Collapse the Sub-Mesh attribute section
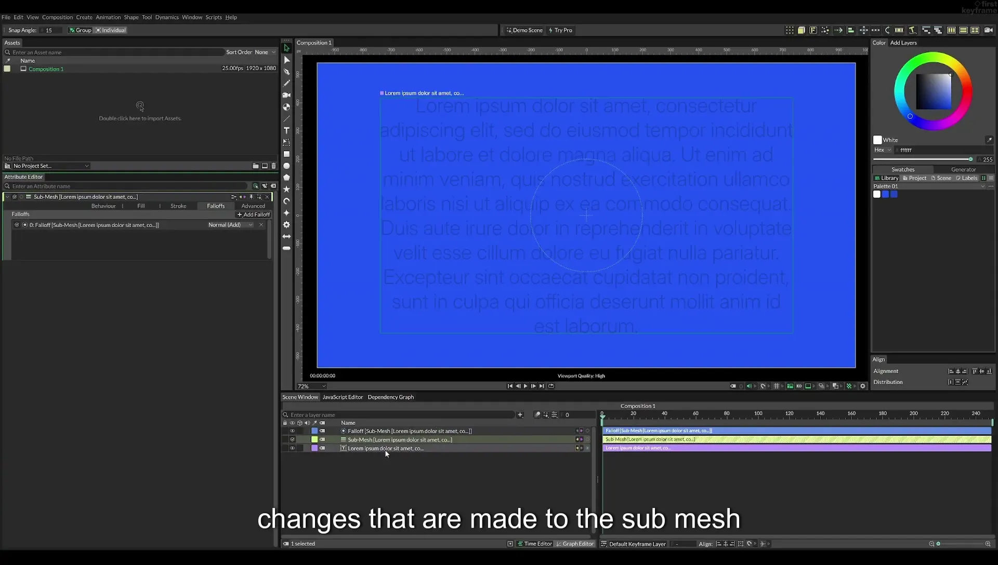This screenshot has width=998, height=565. 7,197
